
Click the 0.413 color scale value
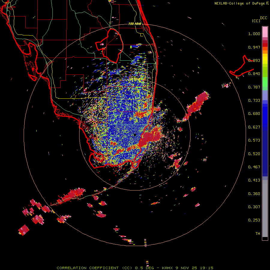254,180
